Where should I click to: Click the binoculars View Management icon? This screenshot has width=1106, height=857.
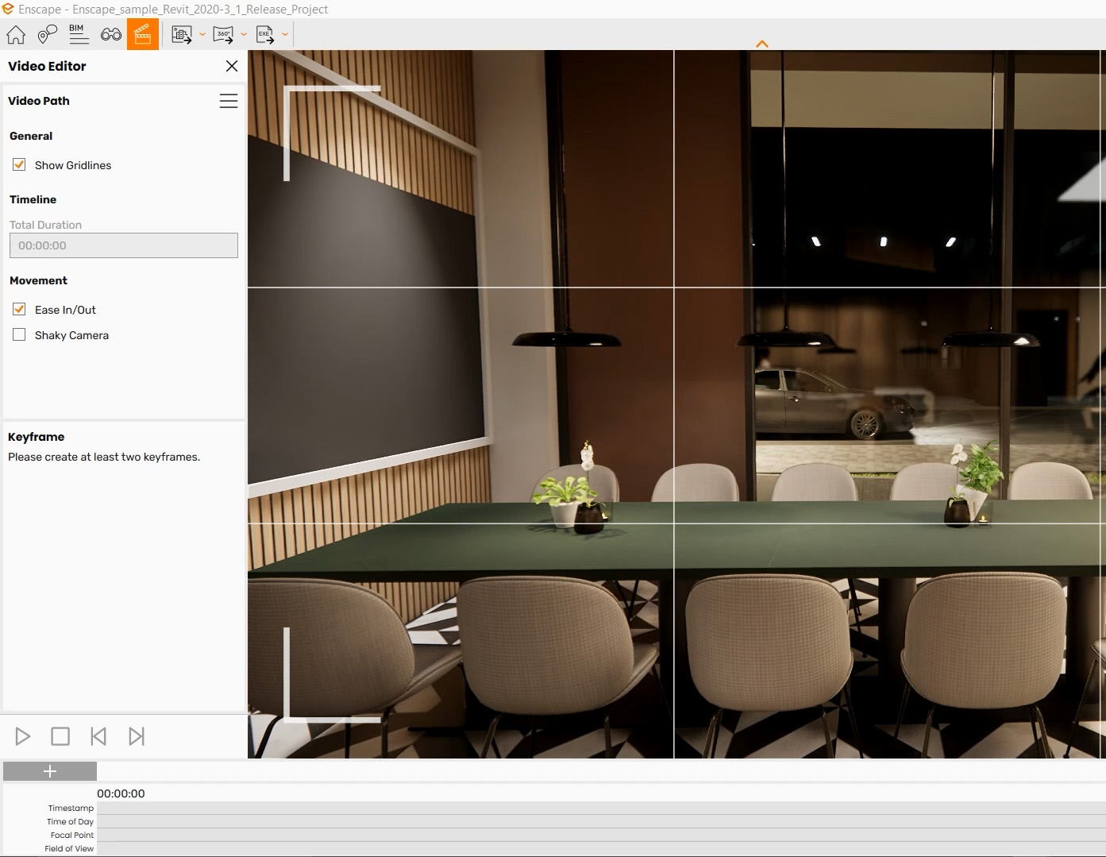[110, 34]
